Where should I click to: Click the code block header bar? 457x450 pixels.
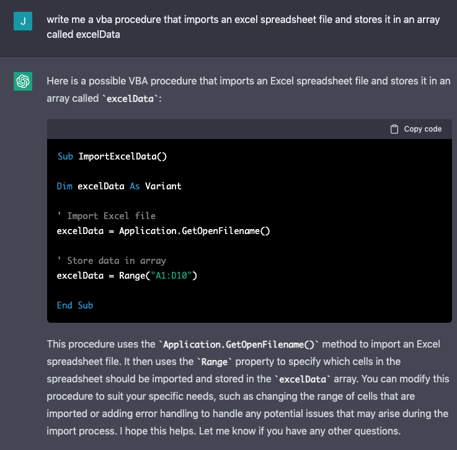(x=249, y=129)
